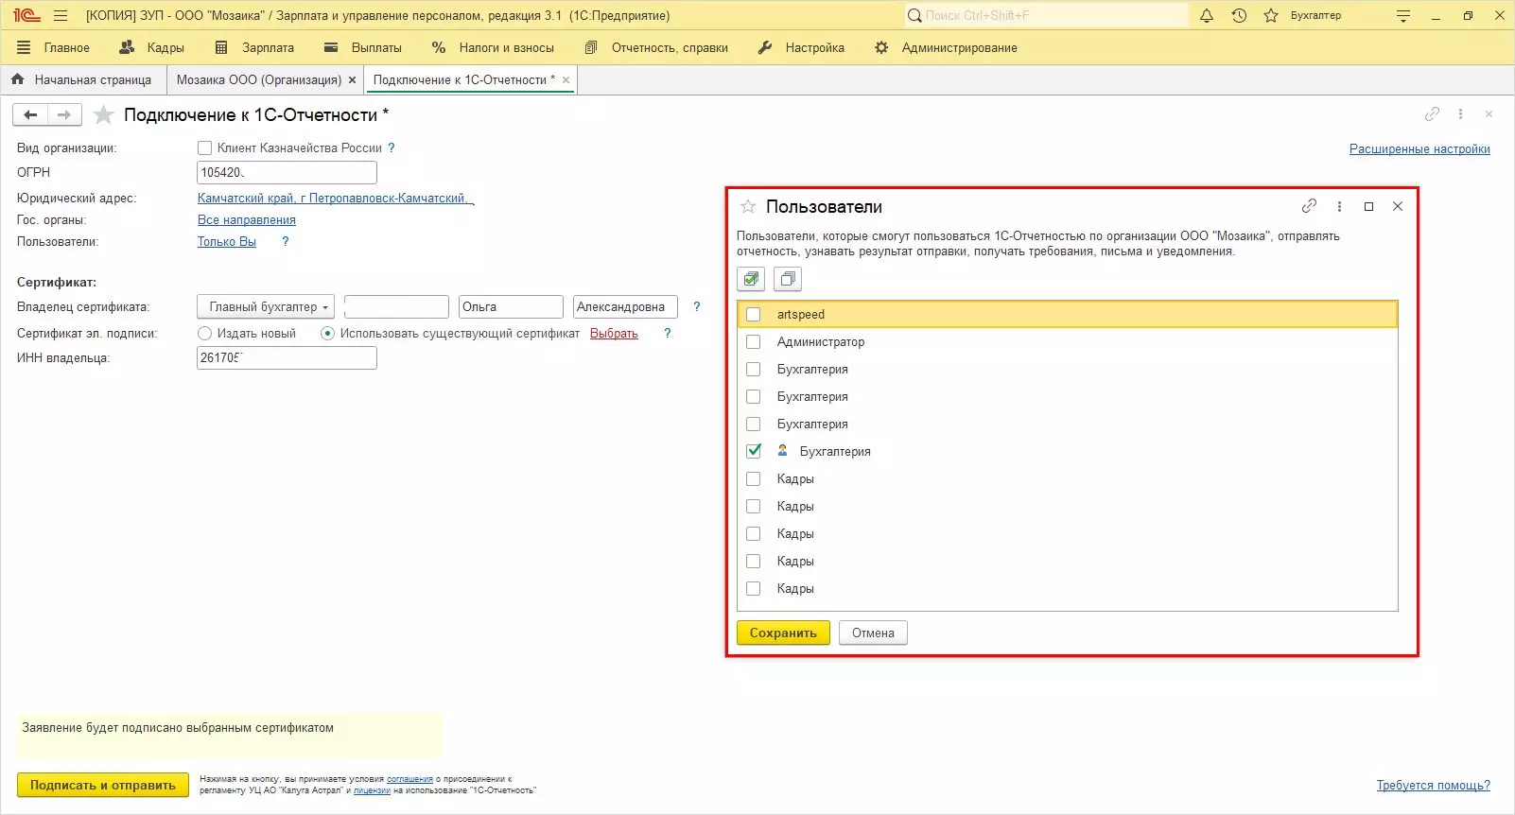This screenshot has height=815, width=1515.
Task: Click the empty surname field
Action: 396,306
